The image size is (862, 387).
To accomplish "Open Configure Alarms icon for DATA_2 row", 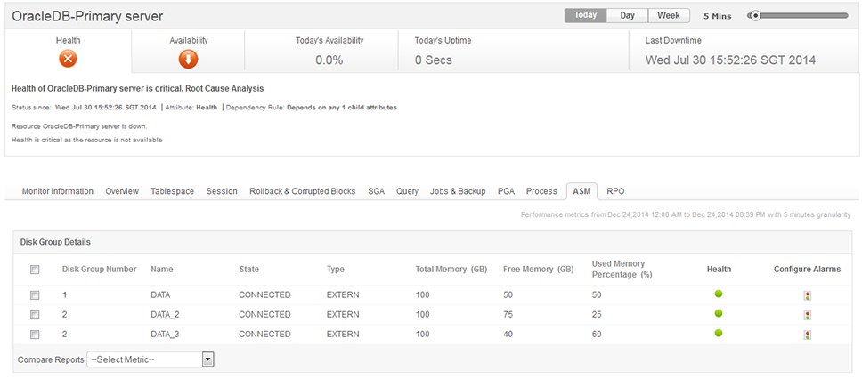I will pyautogui.click(x=807, y=315).
